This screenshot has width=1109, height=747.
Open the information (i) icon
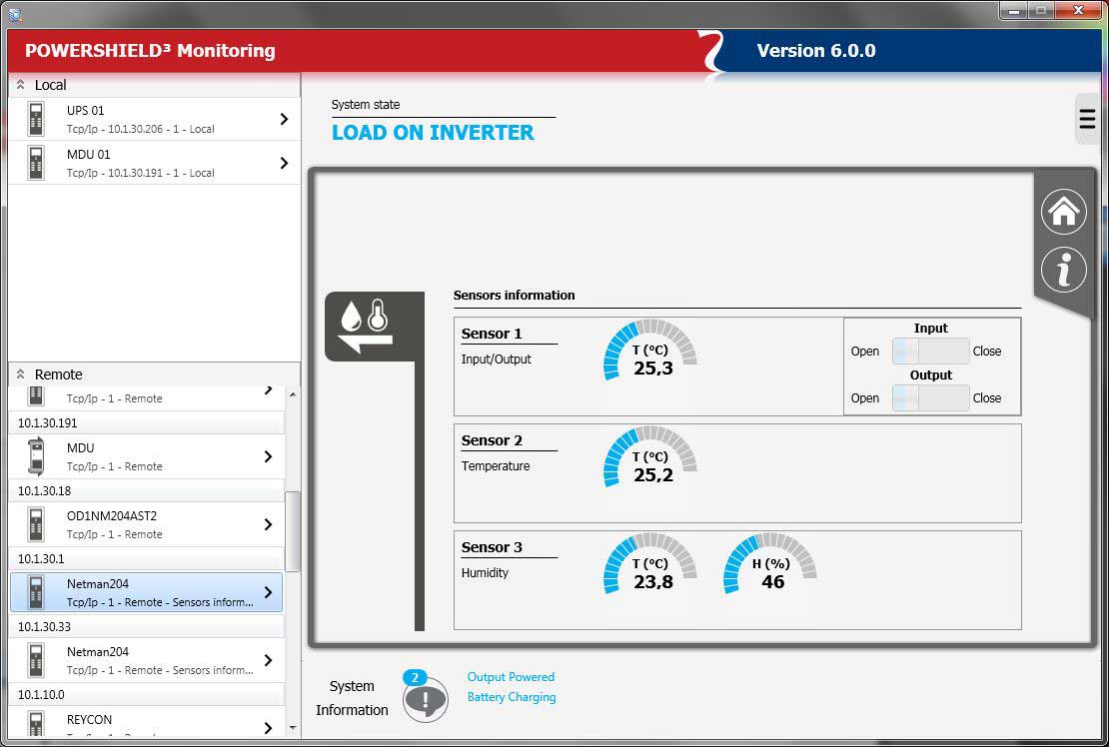pyautogui.click(x=1063, y=270)
